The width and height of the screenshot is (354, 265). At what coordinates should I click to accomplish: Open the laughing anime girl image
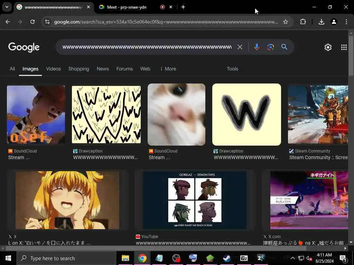click(x=67, y=200)
